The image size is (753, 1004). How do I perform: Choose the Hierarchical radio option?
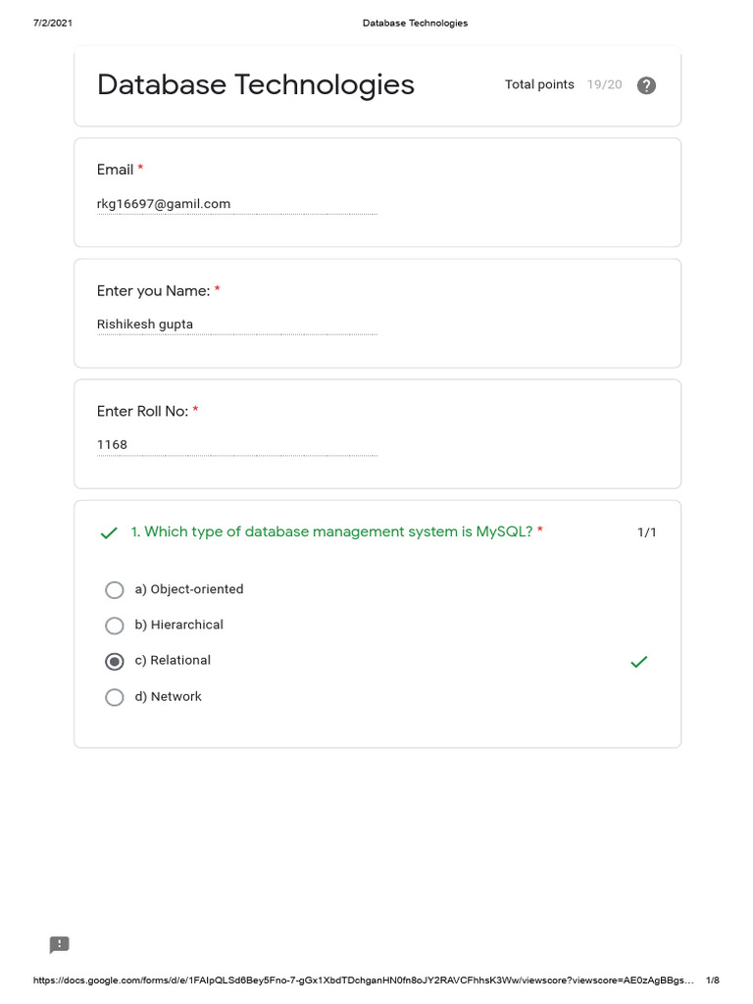point(115,626)
